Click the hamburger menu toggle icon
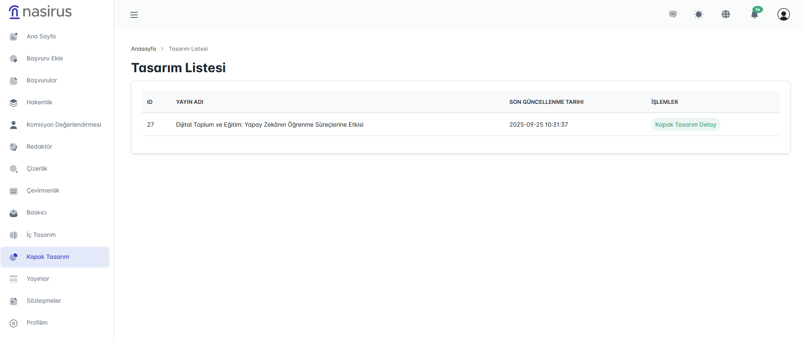This screenshot has height=342, width=804. tap(134, 15)
